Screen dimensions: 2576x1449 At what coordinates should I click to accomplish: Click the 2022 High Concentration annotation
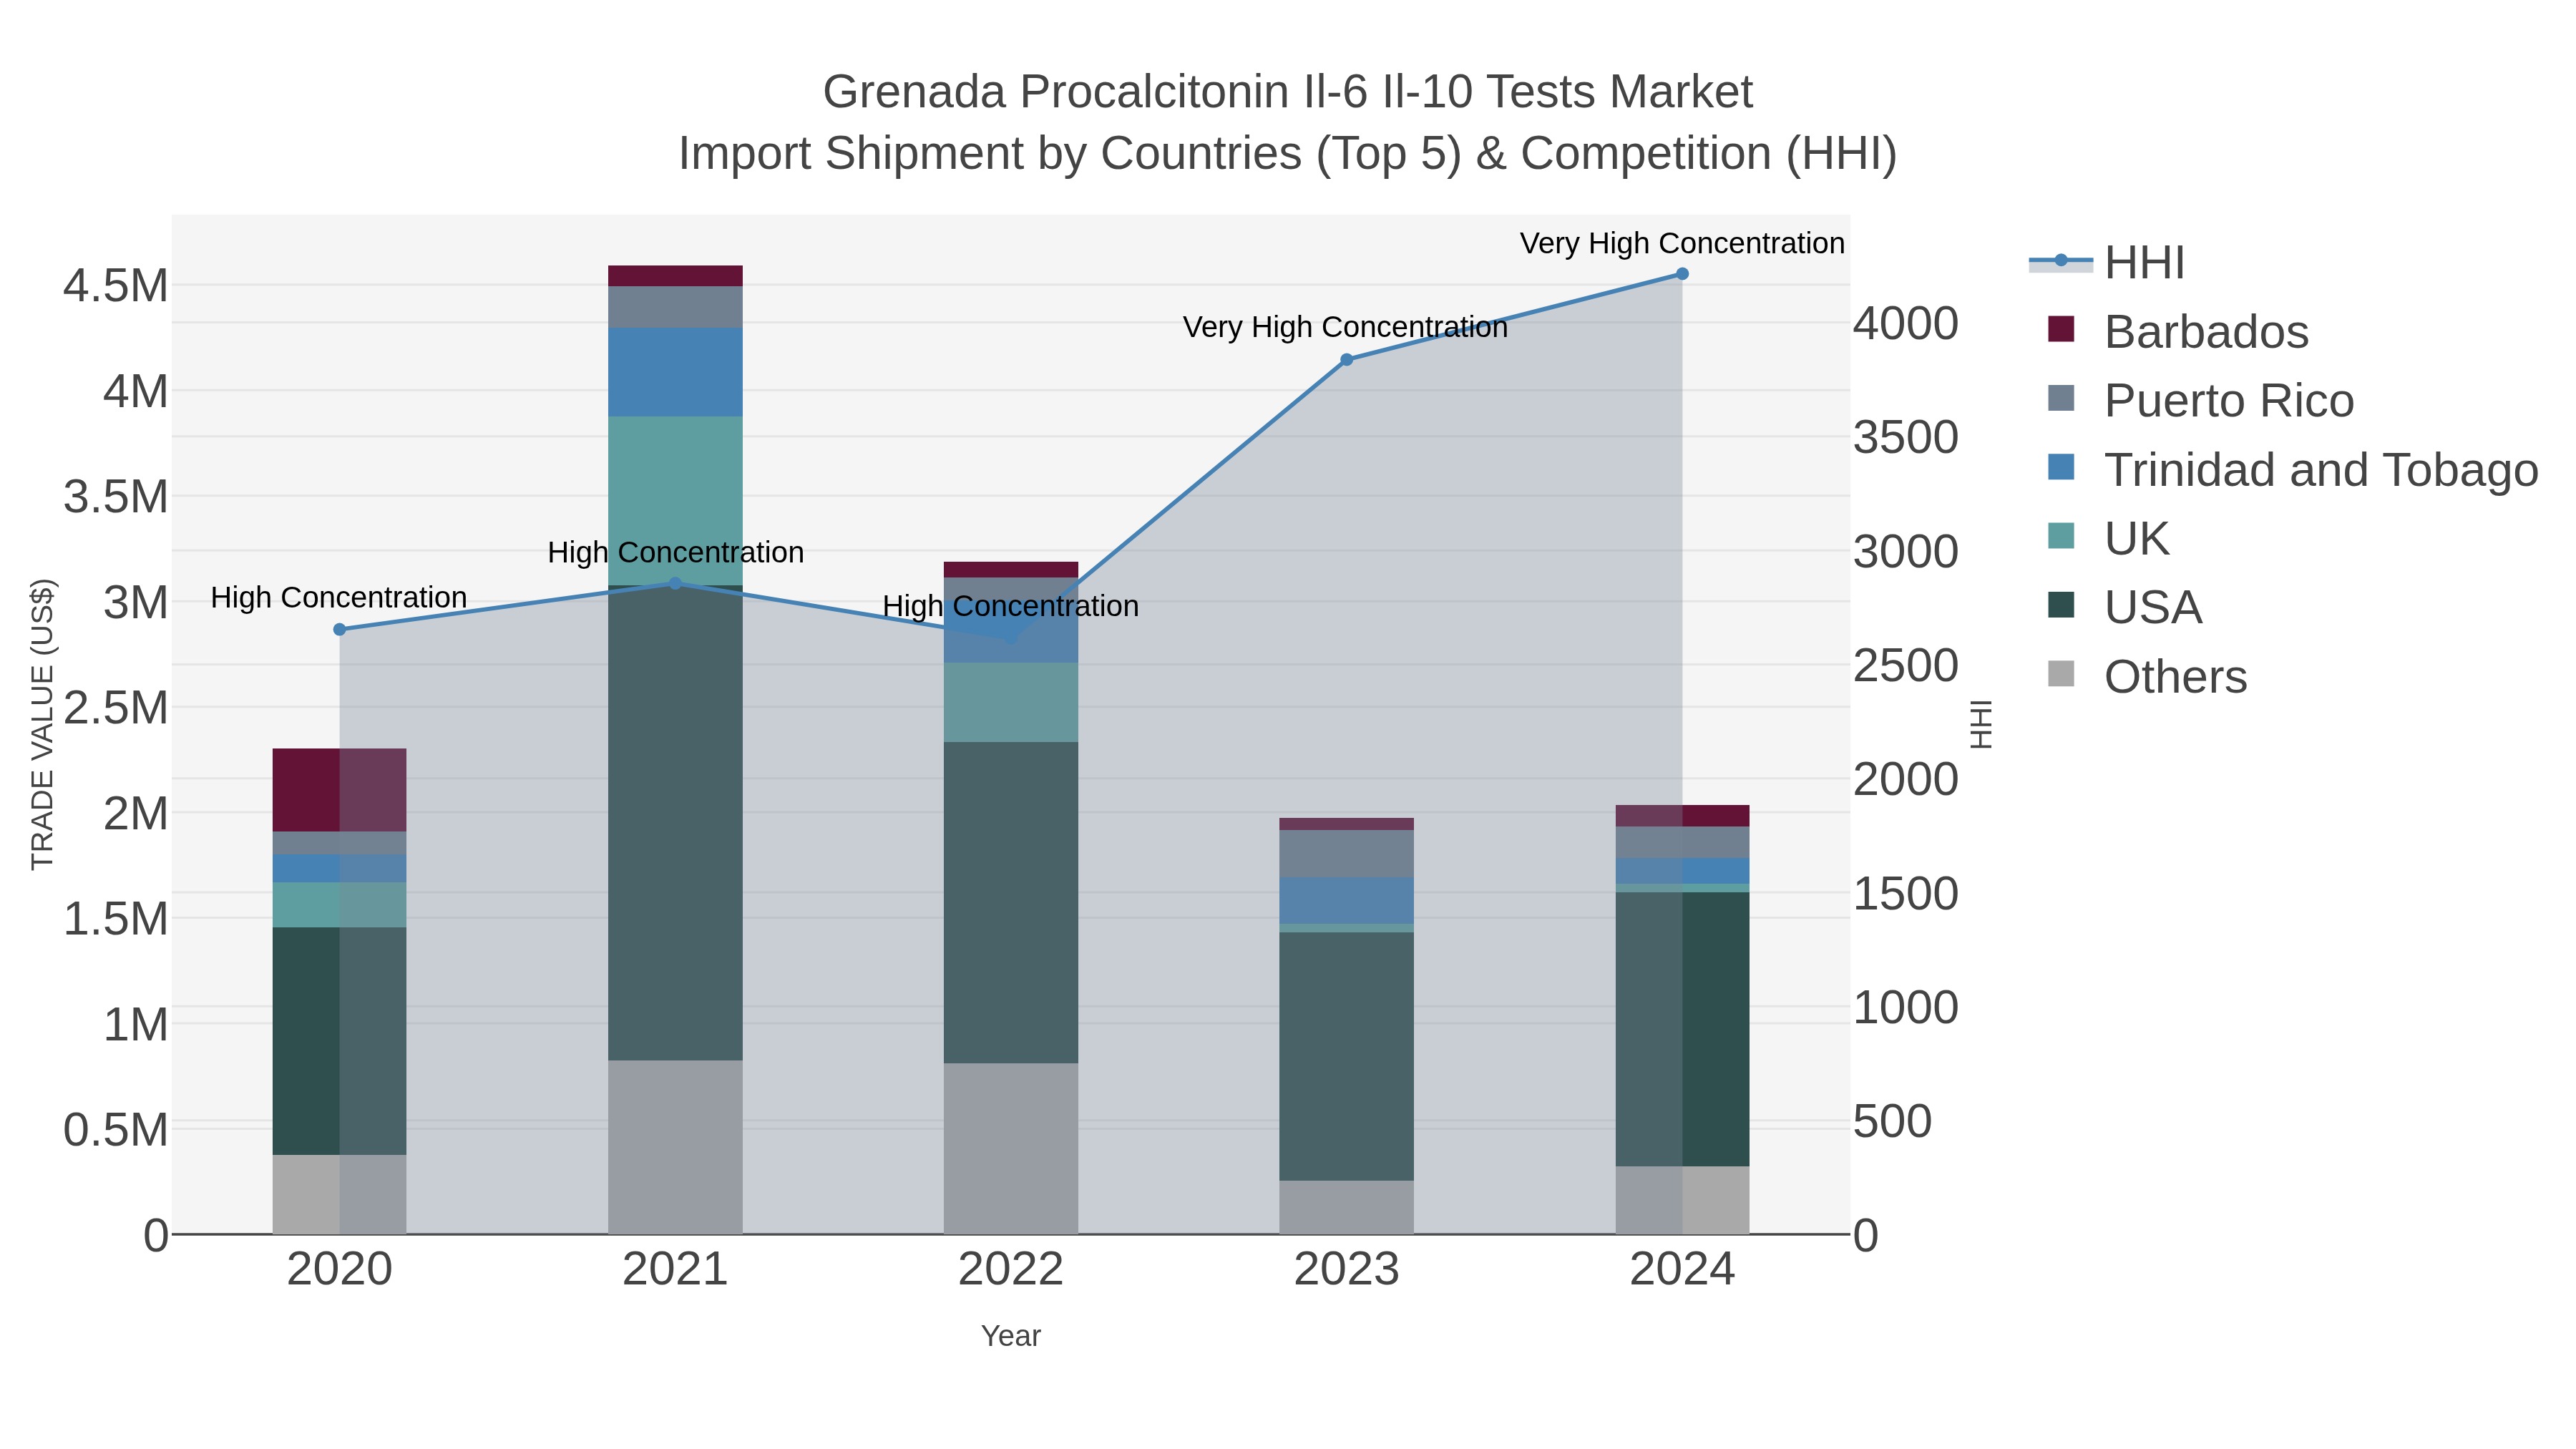pos(1010,606)
